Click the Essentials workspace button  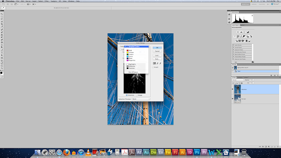pos(245,4)
